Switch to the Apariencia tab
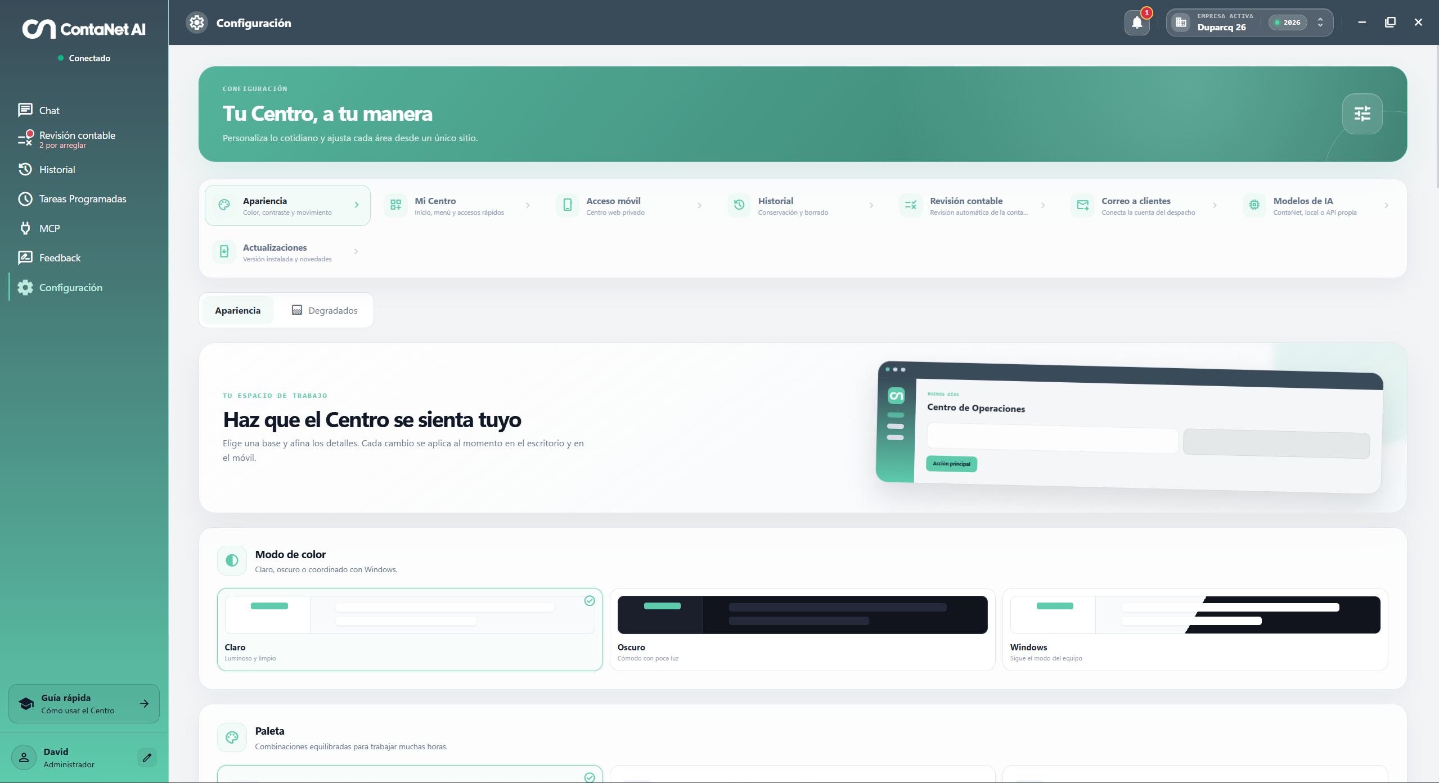 click(x=237, y=310)
